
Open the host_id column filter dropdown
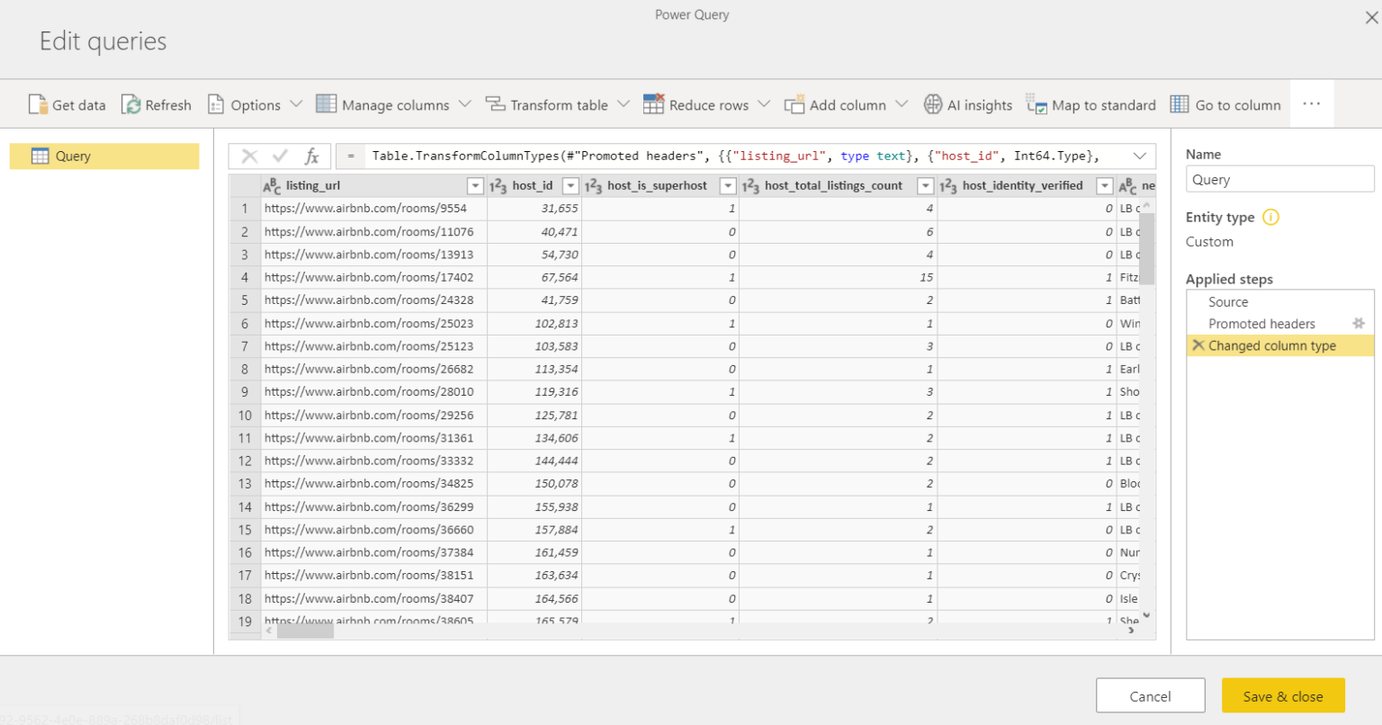coord(570,185)
